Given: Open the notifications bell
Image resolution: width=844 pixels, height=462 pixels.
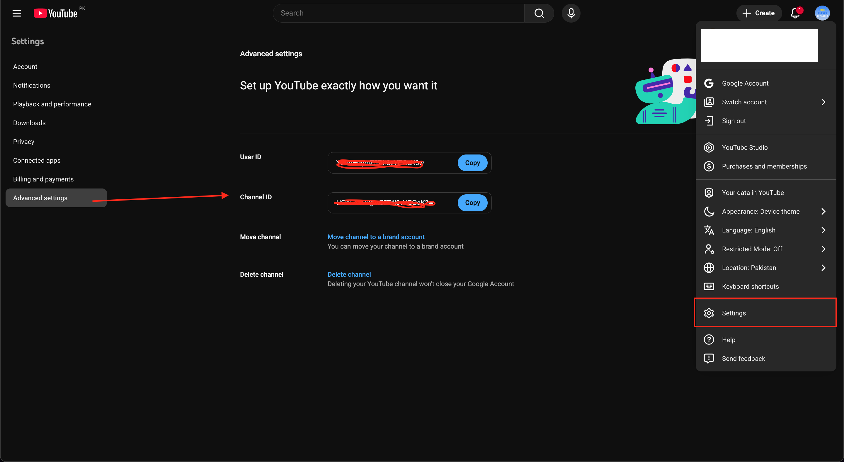Looking at the screenshot, I should (795, 13).
